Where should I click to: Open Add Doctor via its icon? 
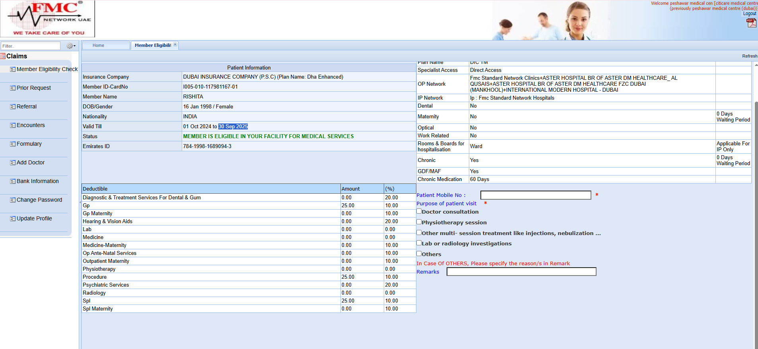13,163
